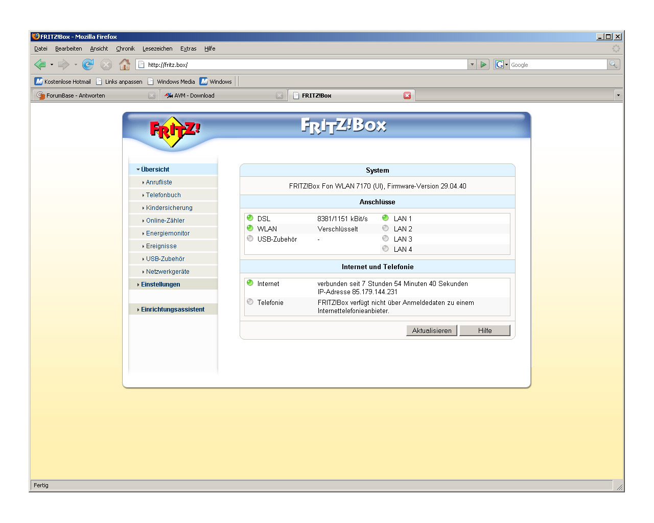This screenshot has width=654, height=523.
Task: Click the Firmware-Version 29.04.40 text
Action: pyautogui.click(x=427, y=186)
